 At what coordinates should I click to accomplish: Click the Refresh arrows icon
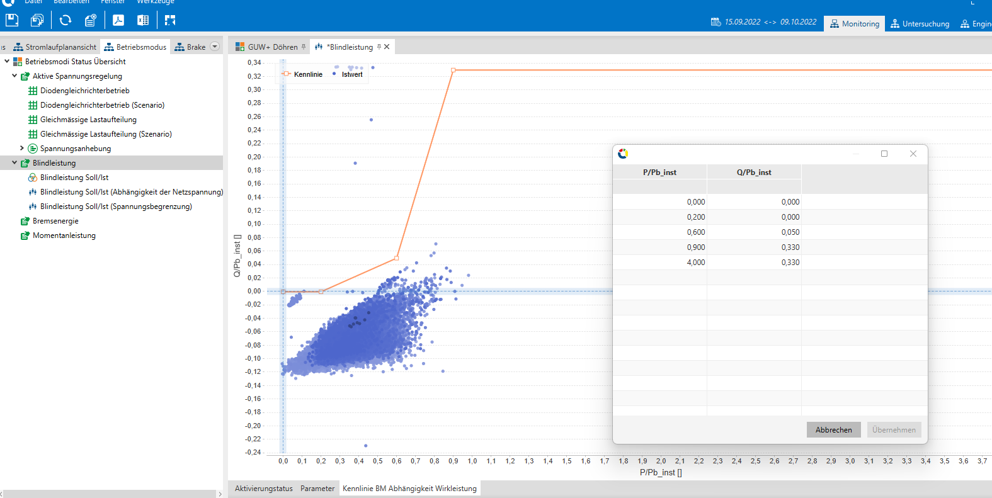(x=66, y=20)
